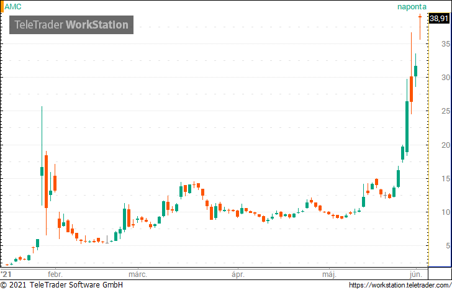Screen dimensions: 452x290
Task: Click the 10 price axis label
Action: [446, 212]
